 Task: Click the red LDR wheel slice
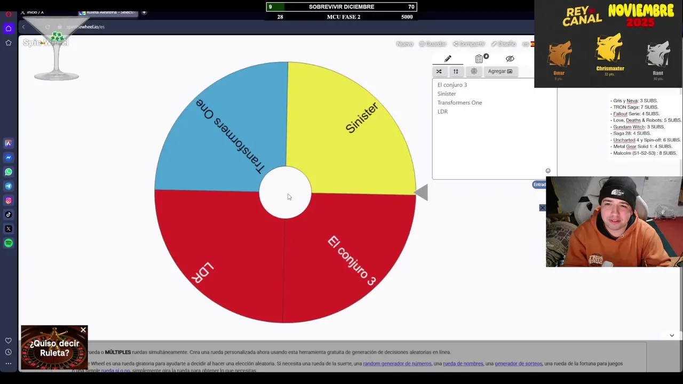tap(219, 256)
